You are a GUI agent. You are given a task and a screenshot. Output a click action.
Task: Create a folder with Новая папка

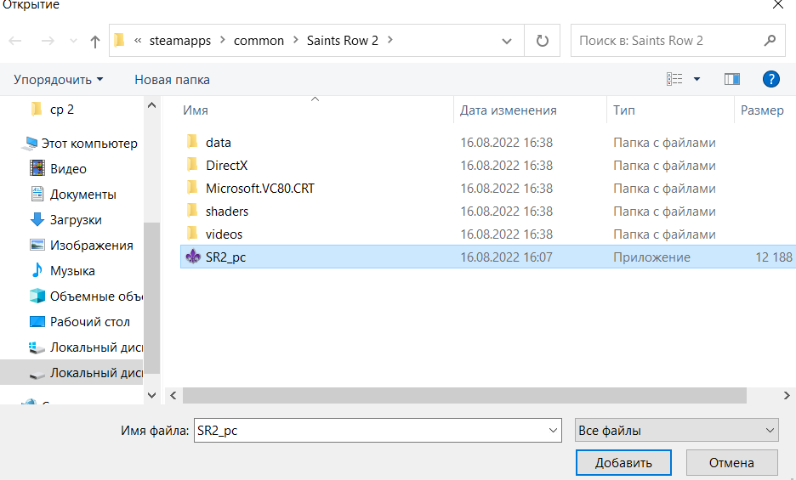pyautogui.click(x=172, y=80)
